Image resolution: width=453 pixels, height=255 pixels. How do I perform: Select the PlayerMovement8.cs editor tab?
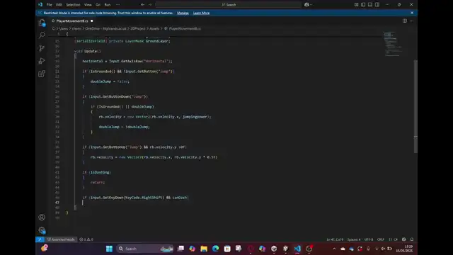click(x=72, y=21)
